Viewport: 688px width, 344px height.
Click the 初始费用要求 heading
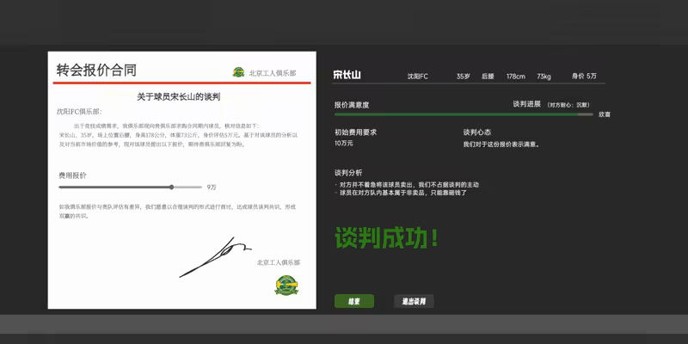click(355, 132)
